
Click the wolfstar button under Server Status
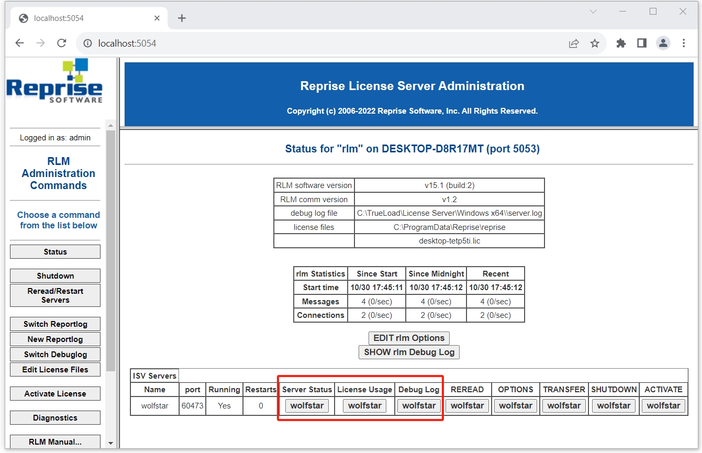coord(307,406)
